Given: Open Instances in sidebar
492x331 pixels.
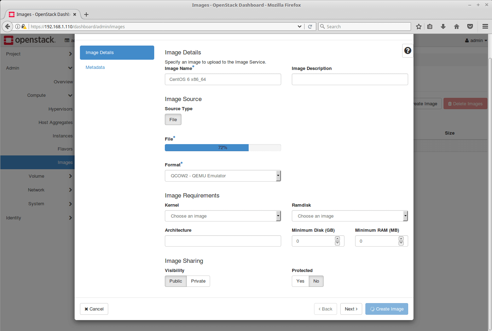Looking at the screenshot, I should pos(63,136).
